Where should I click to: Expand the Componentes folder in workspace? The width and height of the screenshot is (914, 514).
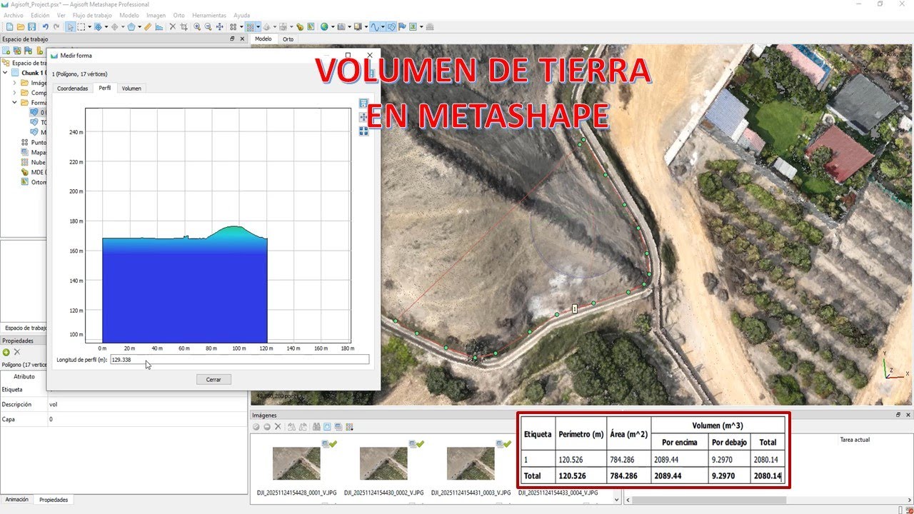coord(14,93)
